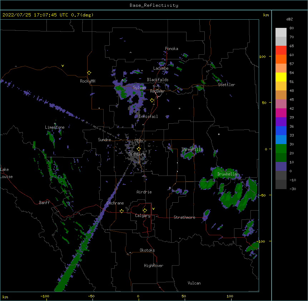
Task: Select the Drumheller label
Action: (228, 174)
